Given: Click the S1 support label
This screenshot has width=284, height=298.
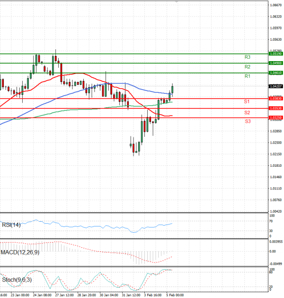Looking at the screenshot, I should (x=247, y=102).
